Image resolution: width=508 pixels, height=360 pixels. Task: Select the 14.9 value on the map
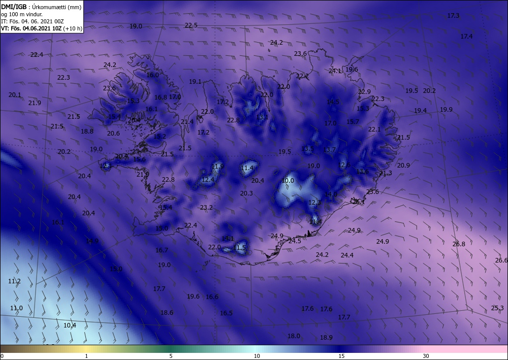click(92, 241)
